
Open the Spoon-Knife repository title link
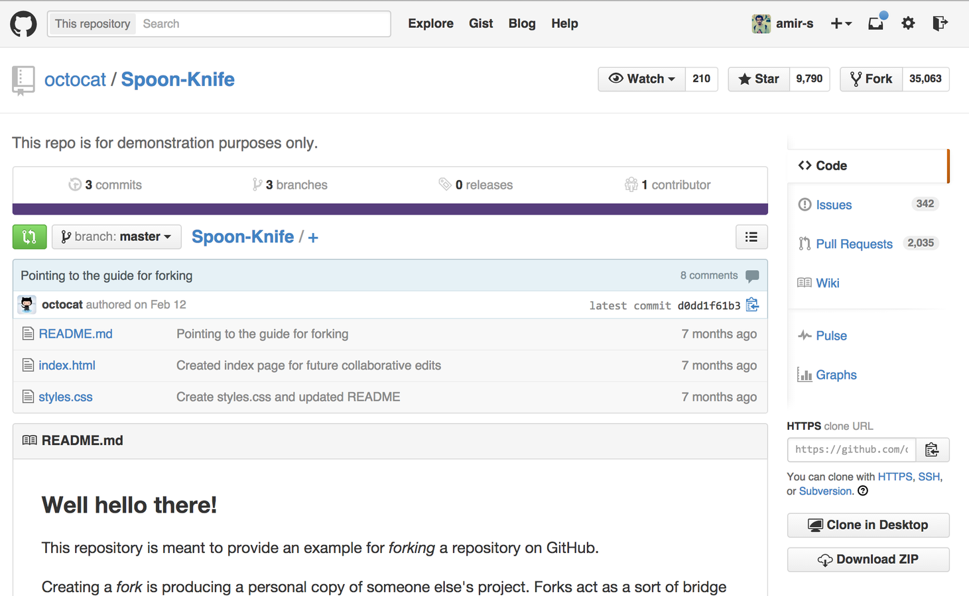[x=178, y=79]
